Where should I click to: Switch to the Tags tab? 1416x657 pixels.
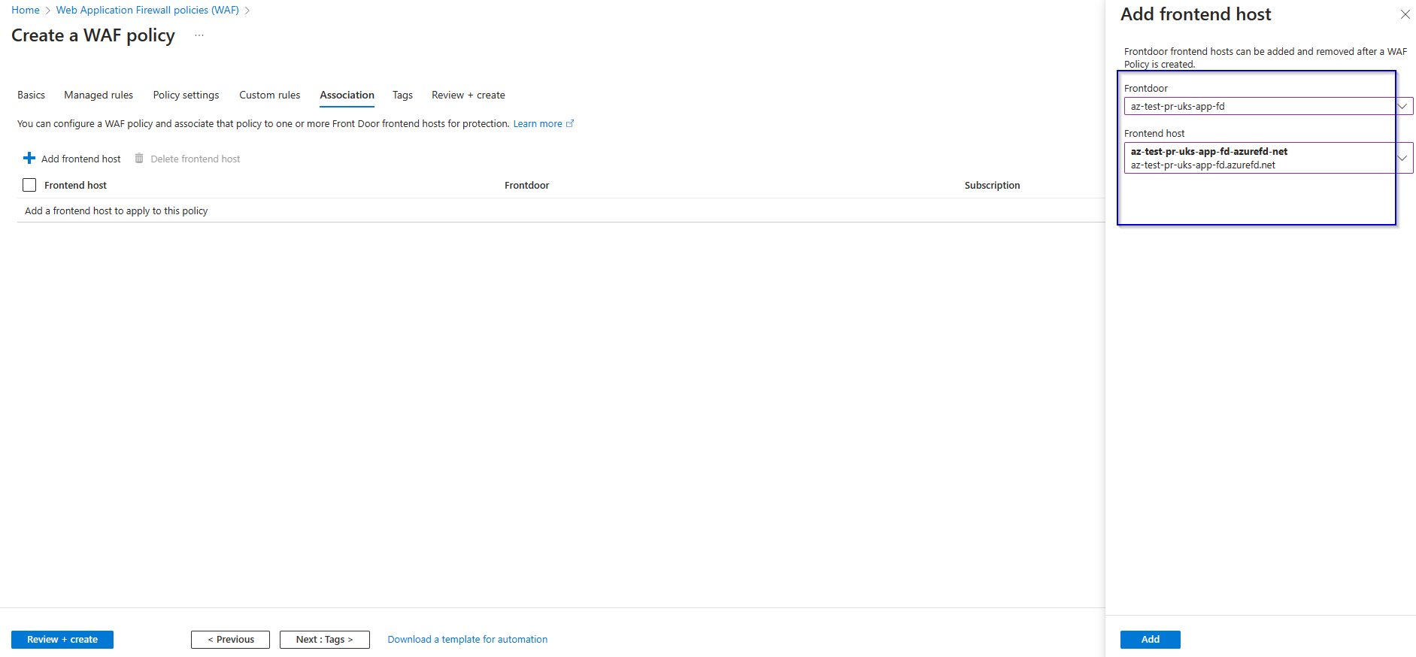[402, 95]
